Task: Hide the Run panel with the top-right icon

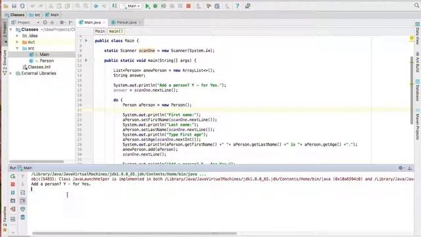Action: (x=410, y=168)
